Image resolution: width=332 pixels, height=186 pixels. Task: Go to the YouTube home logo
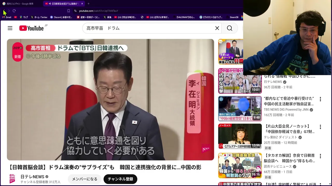point(31,28)
